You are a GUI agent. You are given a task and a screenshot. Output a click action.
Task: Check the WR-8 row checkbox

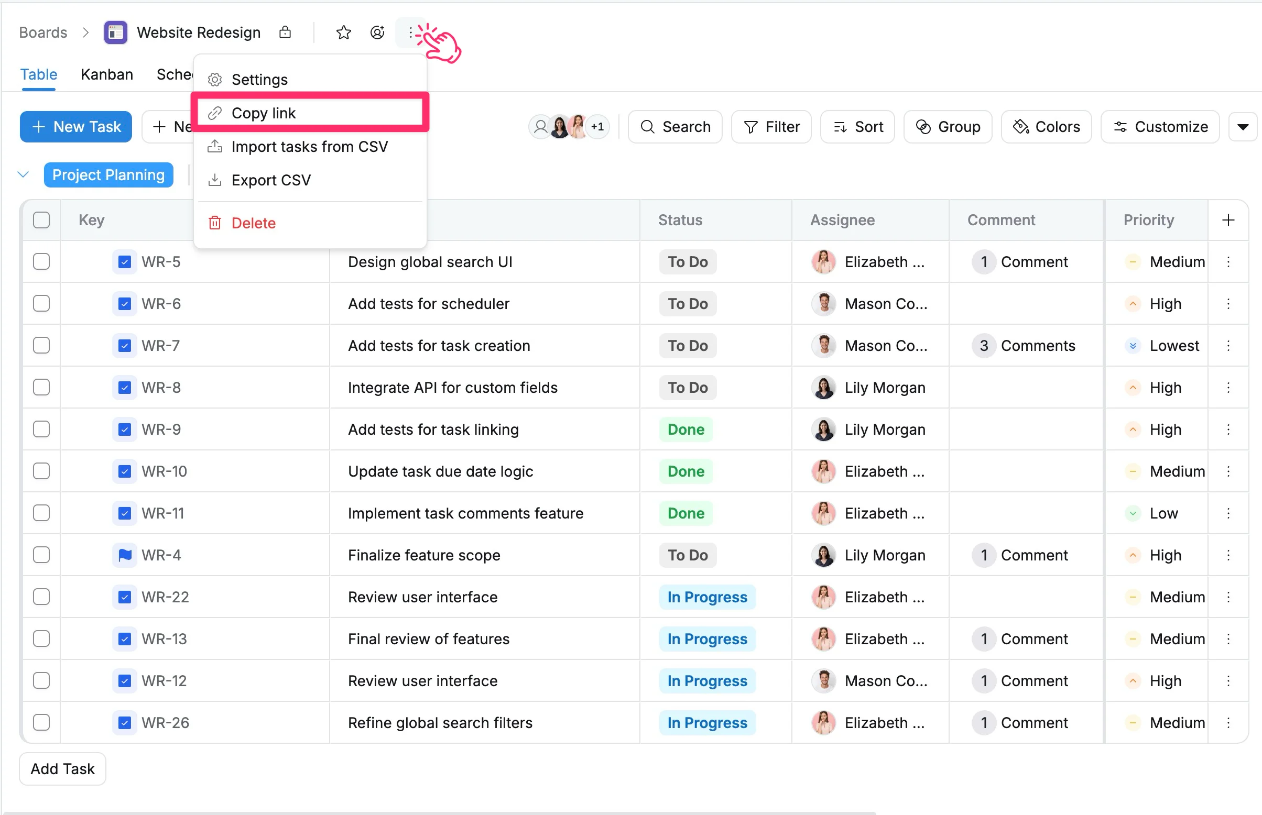tap(41, 388)
